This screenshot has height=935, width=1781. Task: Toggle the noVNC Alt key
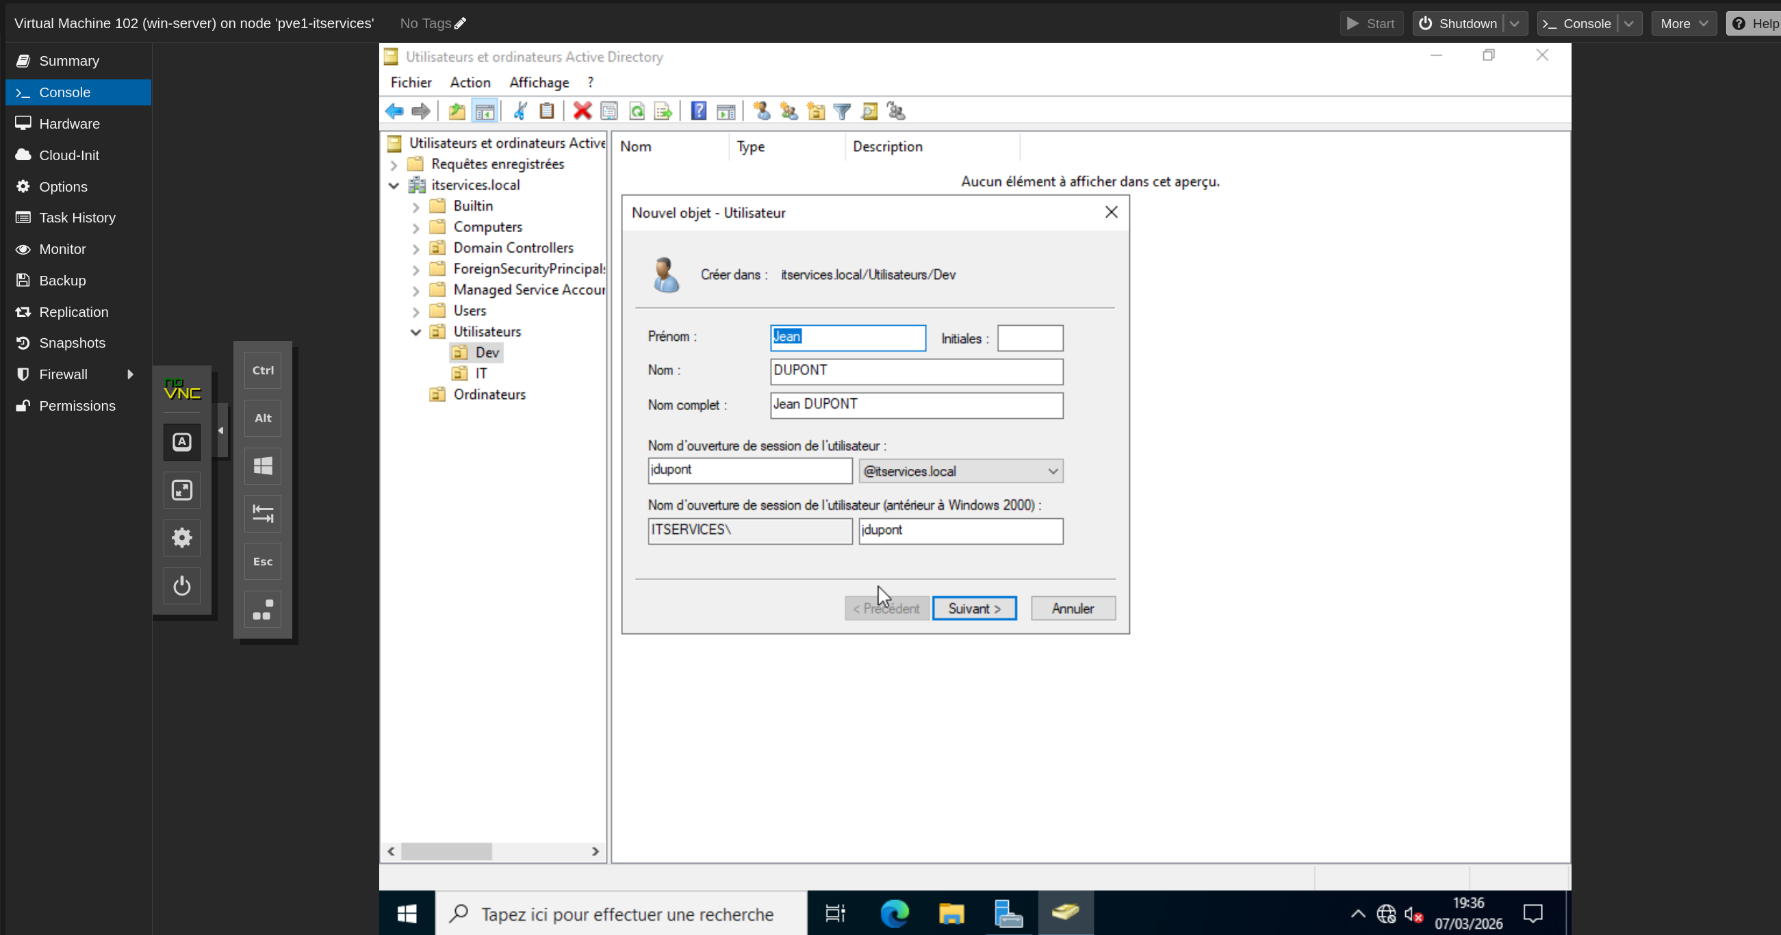pyautogui.click(x=263, y=418)
